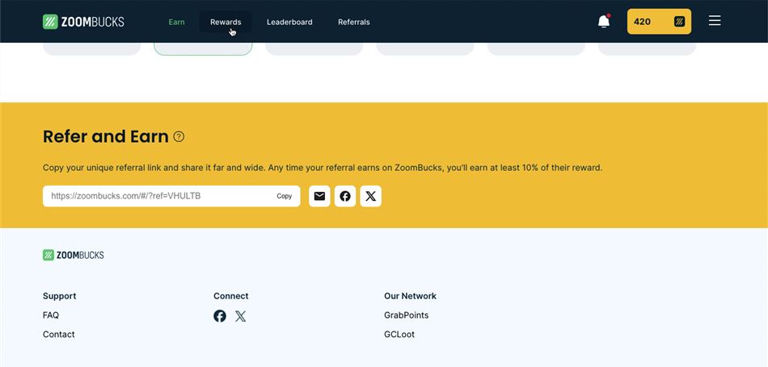Click the Support footer heading
Image resolution: width=768 pixels, height=367 pixels.
pos(59,296)
